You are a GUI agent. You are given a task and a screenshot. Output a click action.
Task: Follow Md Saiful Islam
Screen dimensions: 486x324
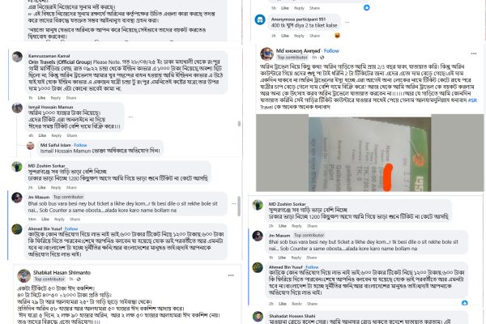pos(80,145)
